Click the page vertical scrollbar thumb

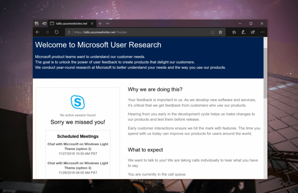(x=265, y=73)
